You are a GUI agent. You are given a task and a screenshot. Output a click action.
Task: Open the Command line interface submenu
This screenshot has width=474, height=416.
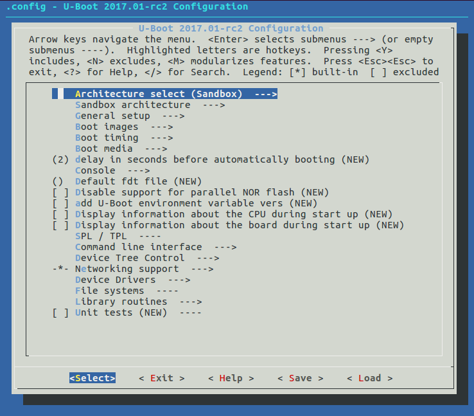(x=155, y=247)
